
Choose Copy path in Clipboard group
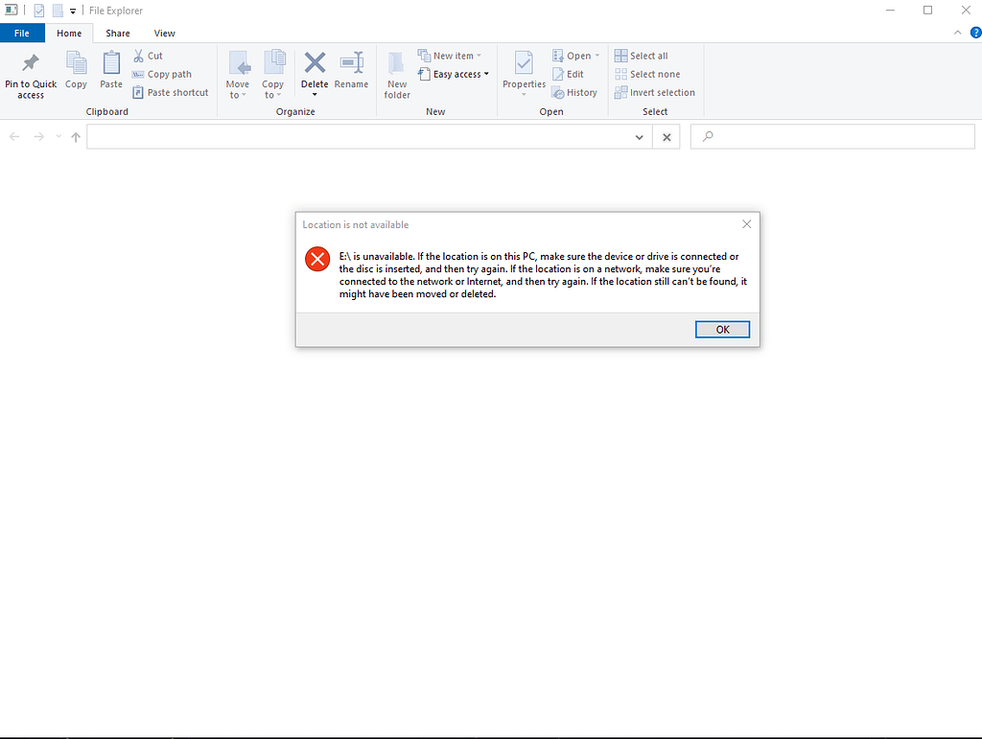162,74
